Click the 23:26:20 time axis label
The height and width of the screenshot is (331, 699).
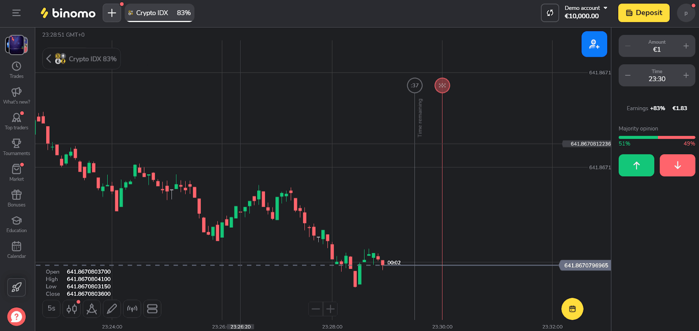coord(241,327)
